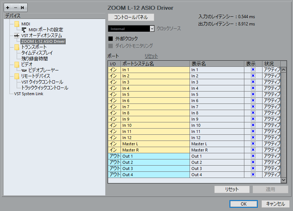Toggle 表示 checkbox for Out 1
293x211 pixels.
point(253,156)
